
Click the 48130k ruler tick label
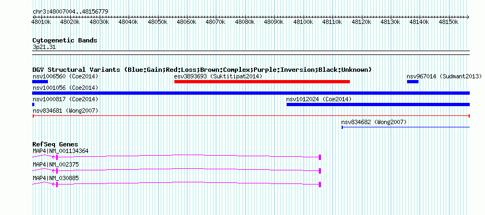click(391, 22)
